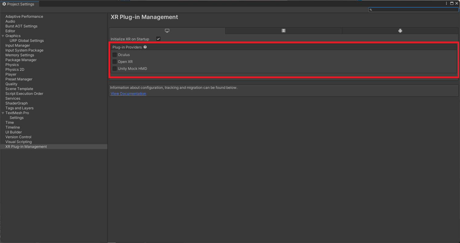Click the gear icon on the Project Settings tab
Image resolution: width=460 pixels, height=243 pixels.
(x=3, y=4)
